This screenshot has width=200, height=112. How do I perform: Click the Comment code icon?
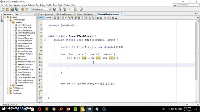112,18
